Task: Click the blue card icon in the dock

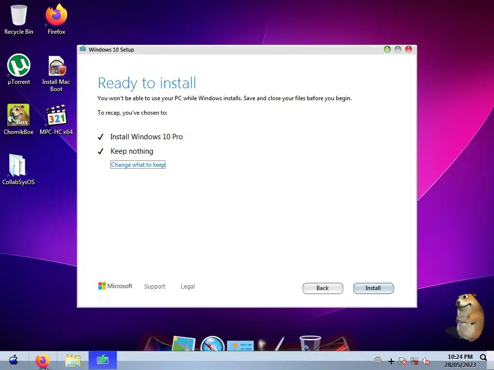Action: pos(240,345)
